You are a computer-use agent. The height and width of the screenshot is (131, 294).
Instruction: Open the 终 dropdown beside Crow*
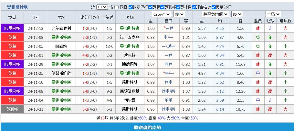coord(179,14)
